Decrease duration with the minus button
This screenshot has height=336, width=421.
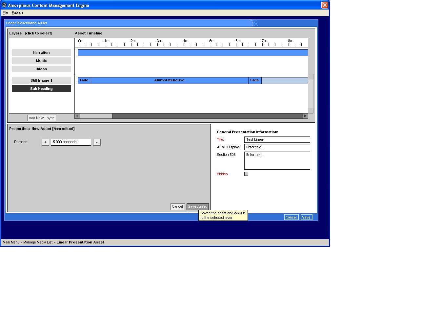point(97,142)
